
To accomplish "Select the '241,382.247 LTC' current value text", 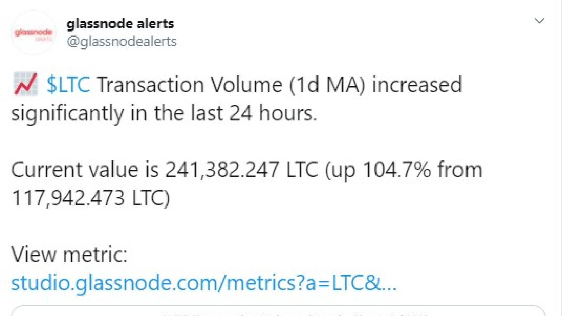I will [x=242, y=170].
